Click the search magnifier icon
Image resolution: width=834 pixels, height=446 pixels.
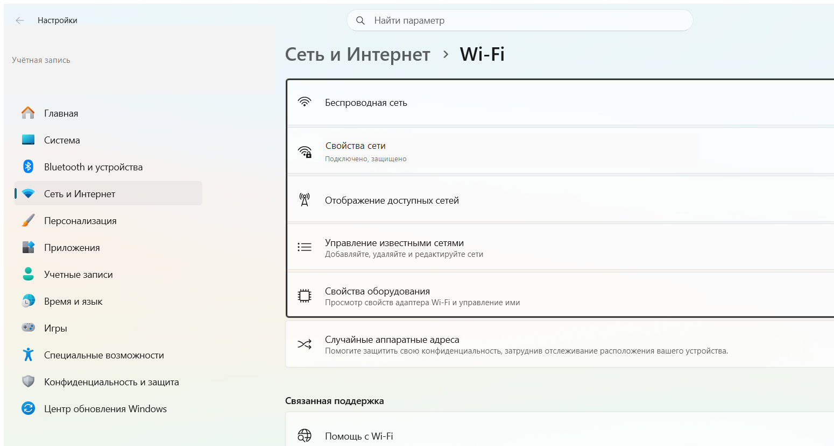click(x=361, y=20)
